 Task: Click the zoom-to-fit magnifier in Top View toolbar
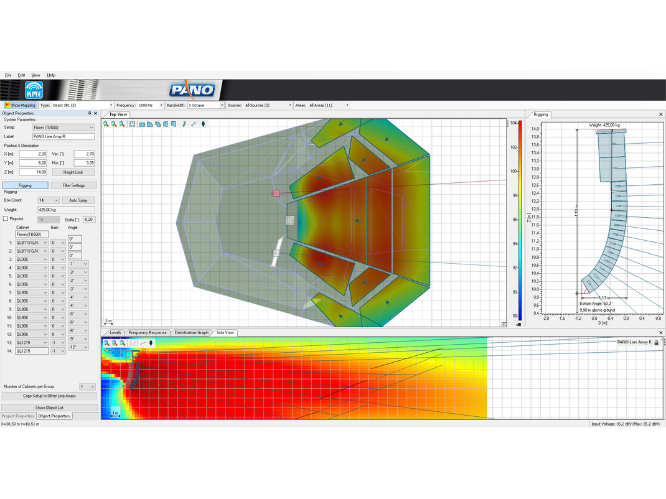(x=114, y=124)
